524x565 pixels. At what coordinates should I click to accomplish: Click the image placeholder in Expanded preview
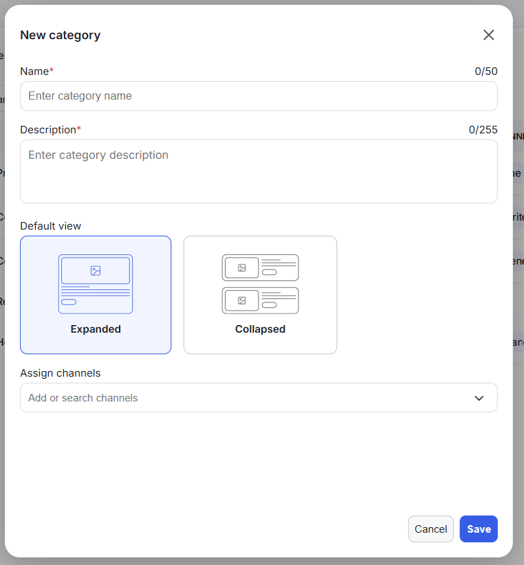[96, 271]
